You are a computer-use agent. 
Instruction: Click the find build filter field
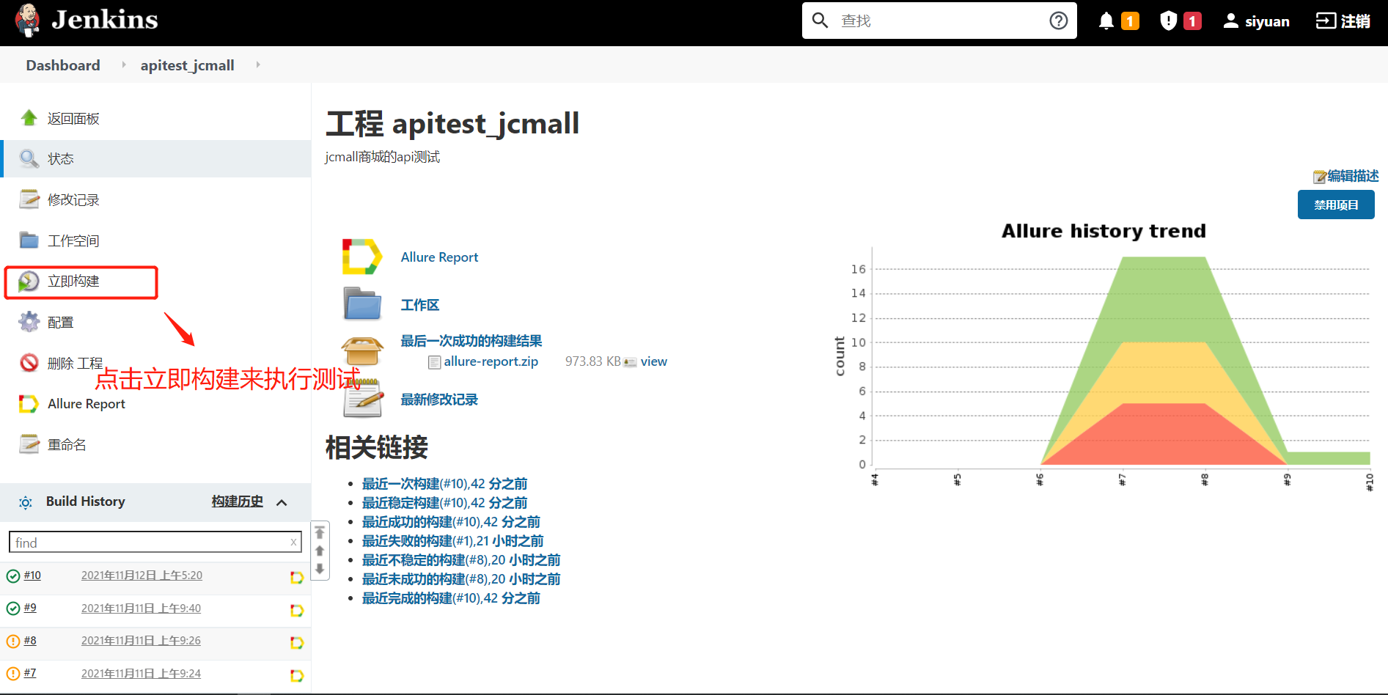tap(155, 543)
